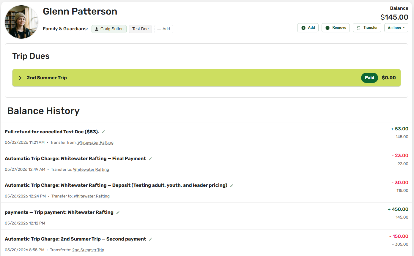Click Glenn Patterson's profile photo
This screenshot has height=256, width=414.
[21, 22]
